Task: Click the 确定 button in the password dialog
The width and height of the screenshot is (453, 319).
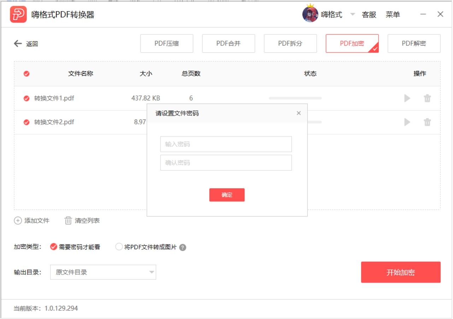Action: pos(227,195)
